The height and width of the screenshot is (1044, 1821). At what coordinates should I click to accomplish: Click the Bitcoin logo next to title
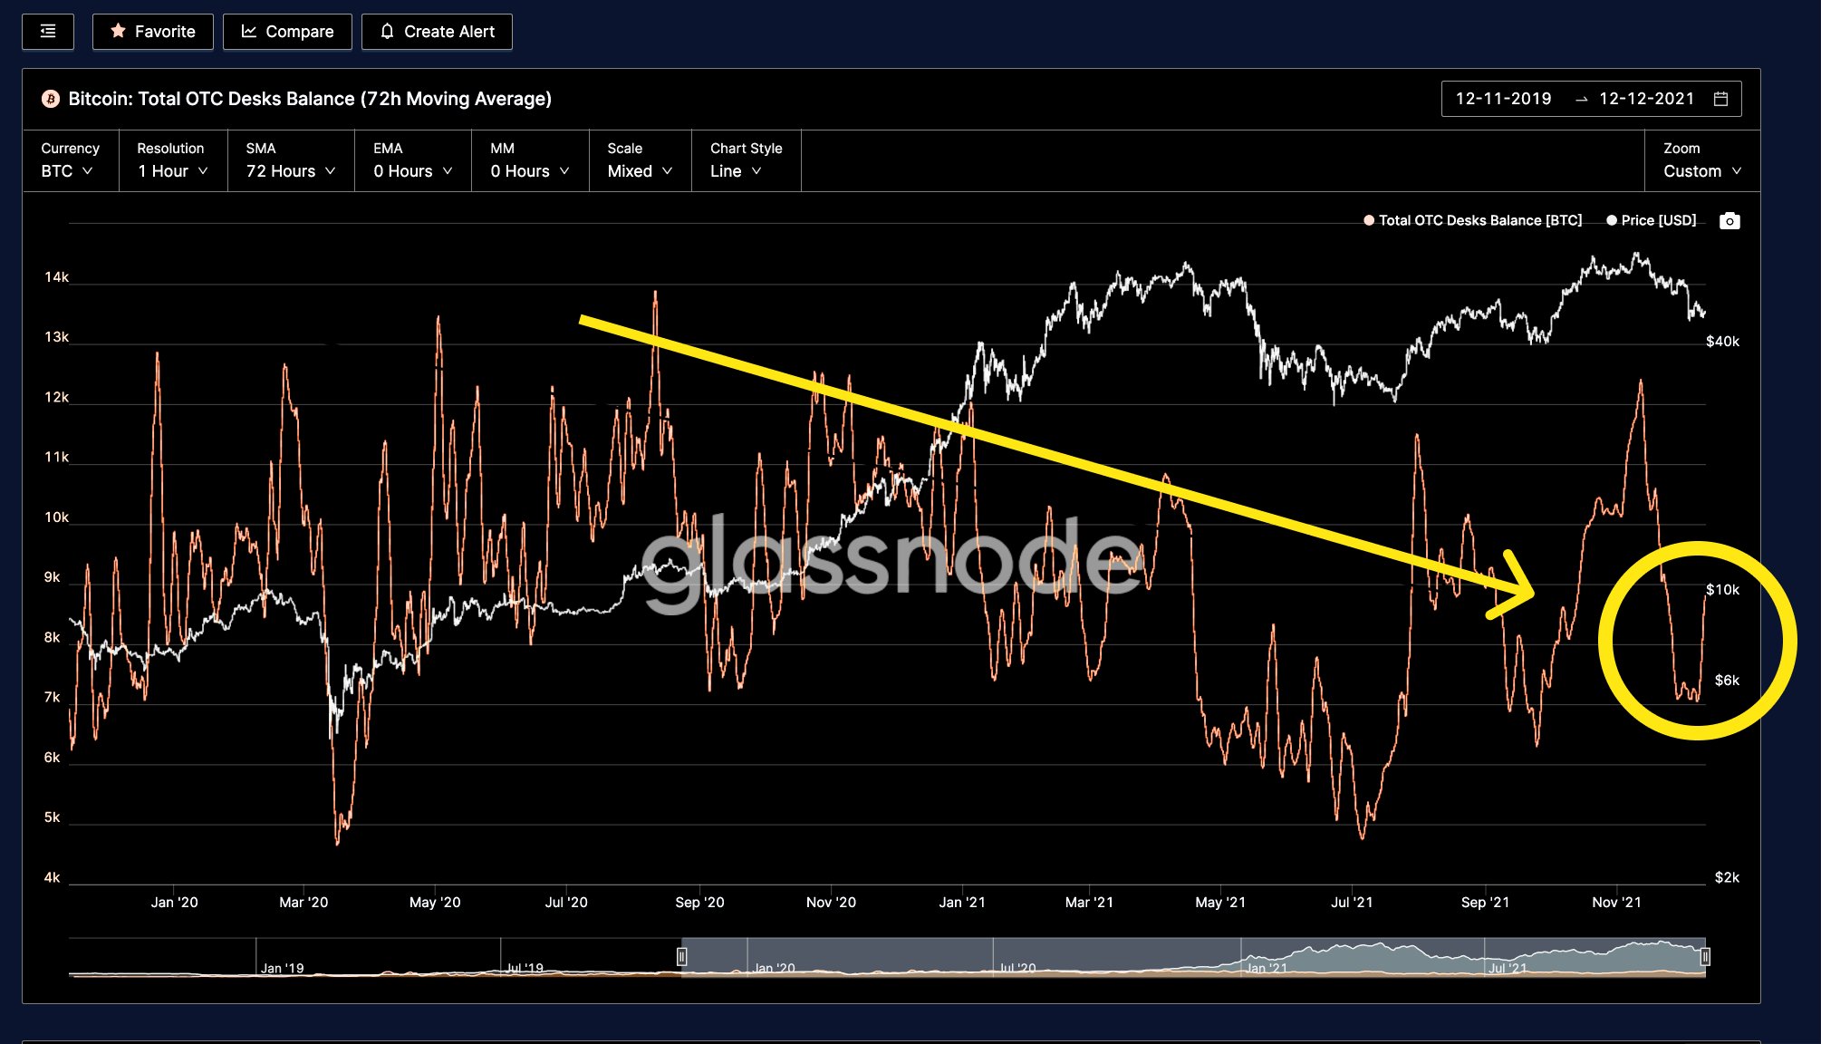point(51,99)
